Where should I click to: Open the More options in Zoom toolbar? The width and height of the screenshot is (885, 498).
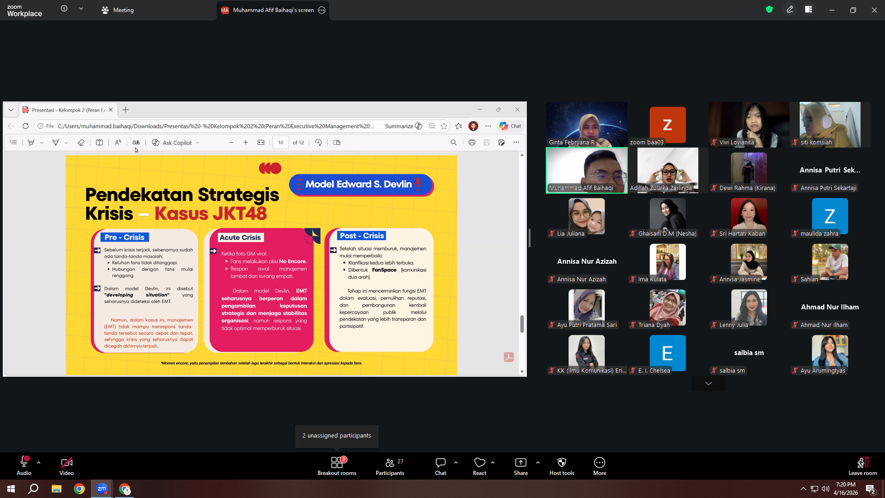click(600, 466)
